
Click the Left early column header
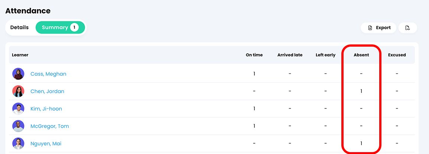325,55
